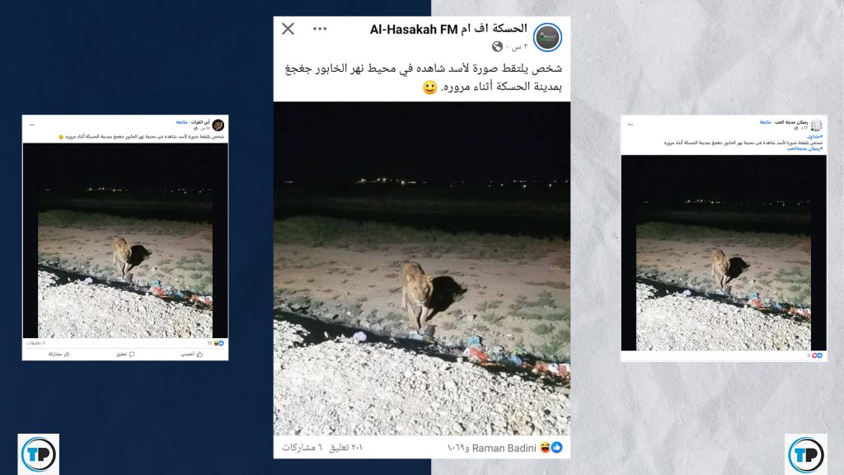This screenshot has height=475, width=844.
Task: Open three-dots options menu on left post
Action: click(x=32, y=125)
